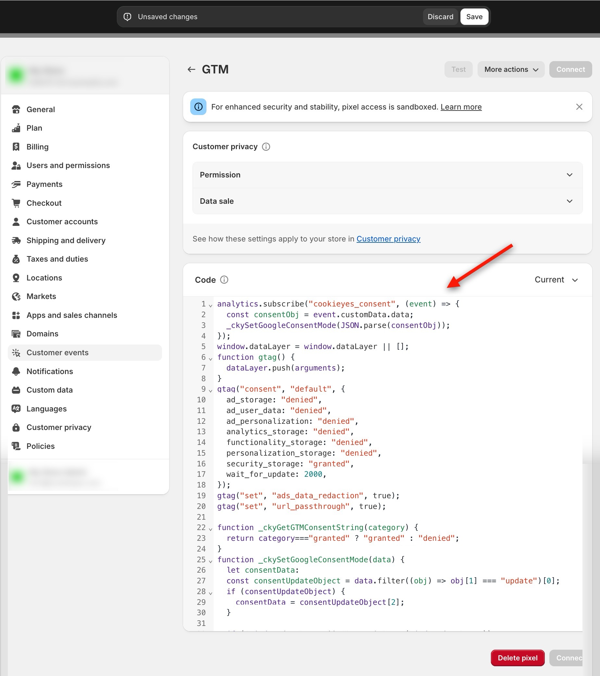600x676 pixels.
Task: Open the Learn more link
Action: click(461, 107)
